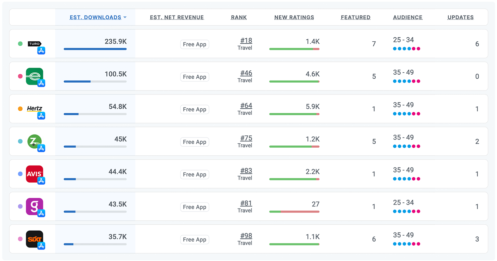Click Free App badge in Hertz row
497x261 pixels.
click(x=194, y=109)
